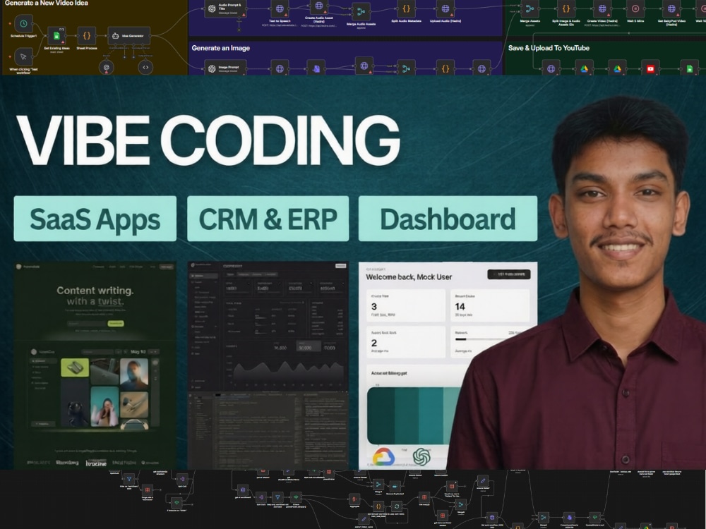Image resolution: width=706 pixels, height=529 pixels.
Task: Open the Split Image & Audio Assets IDs node
Action: pos(566,8)
